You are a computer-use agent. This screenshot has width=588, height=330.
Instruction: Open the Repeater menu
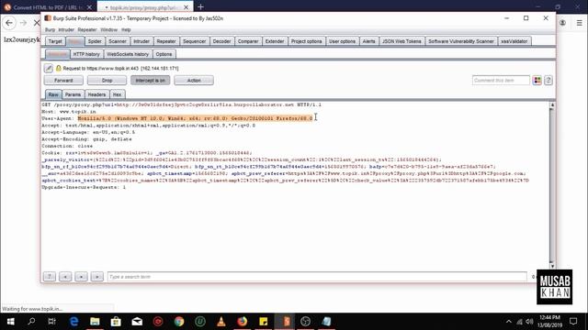(x=87, y=29)
